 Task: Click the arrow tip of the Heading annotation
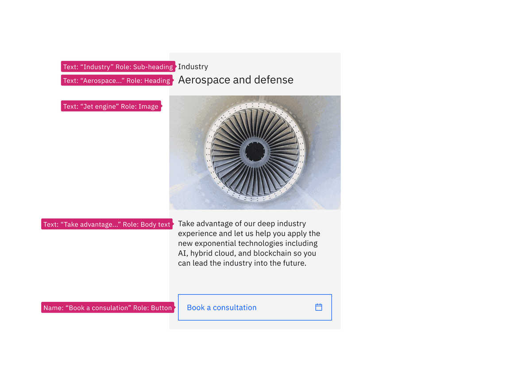(174, 80)
